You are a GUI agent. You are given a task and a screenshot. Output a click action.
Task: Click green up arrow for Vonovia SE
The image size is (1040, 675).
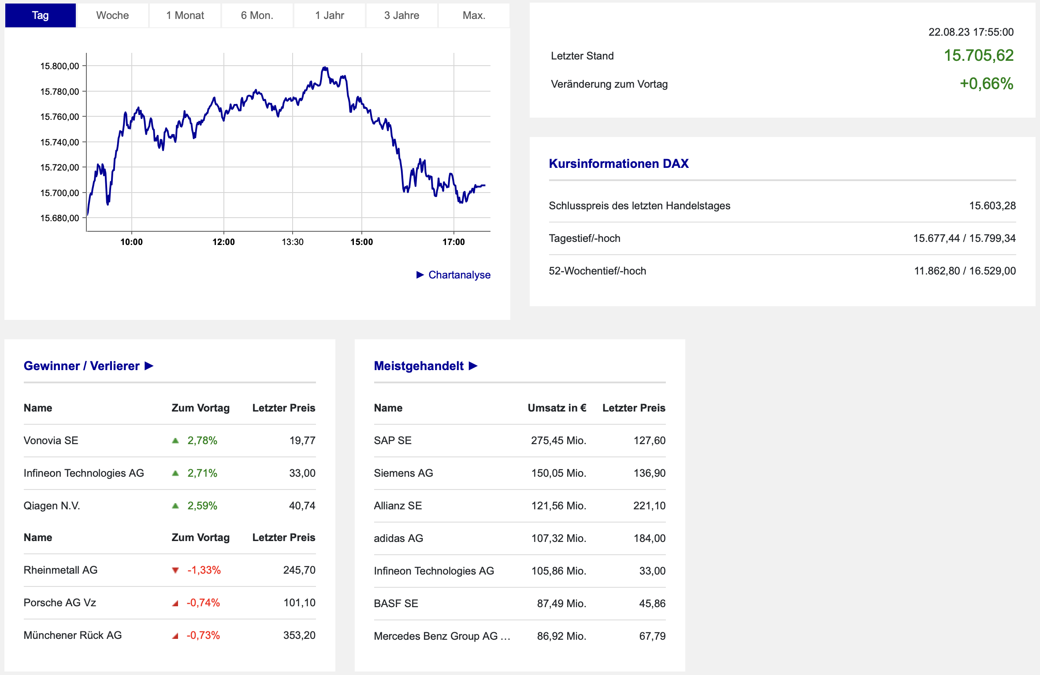coord(175,441)
